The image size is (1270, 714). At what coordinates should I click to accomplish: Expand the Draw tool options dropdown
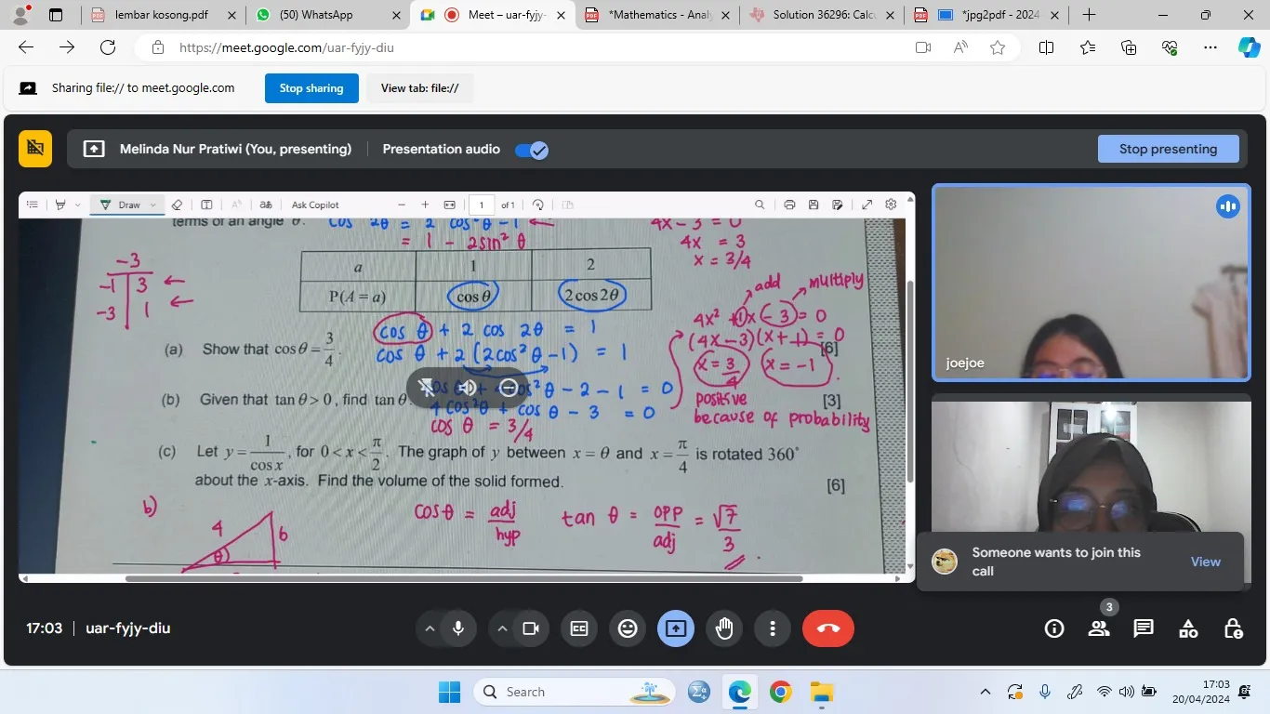click(x=153, y=205)
